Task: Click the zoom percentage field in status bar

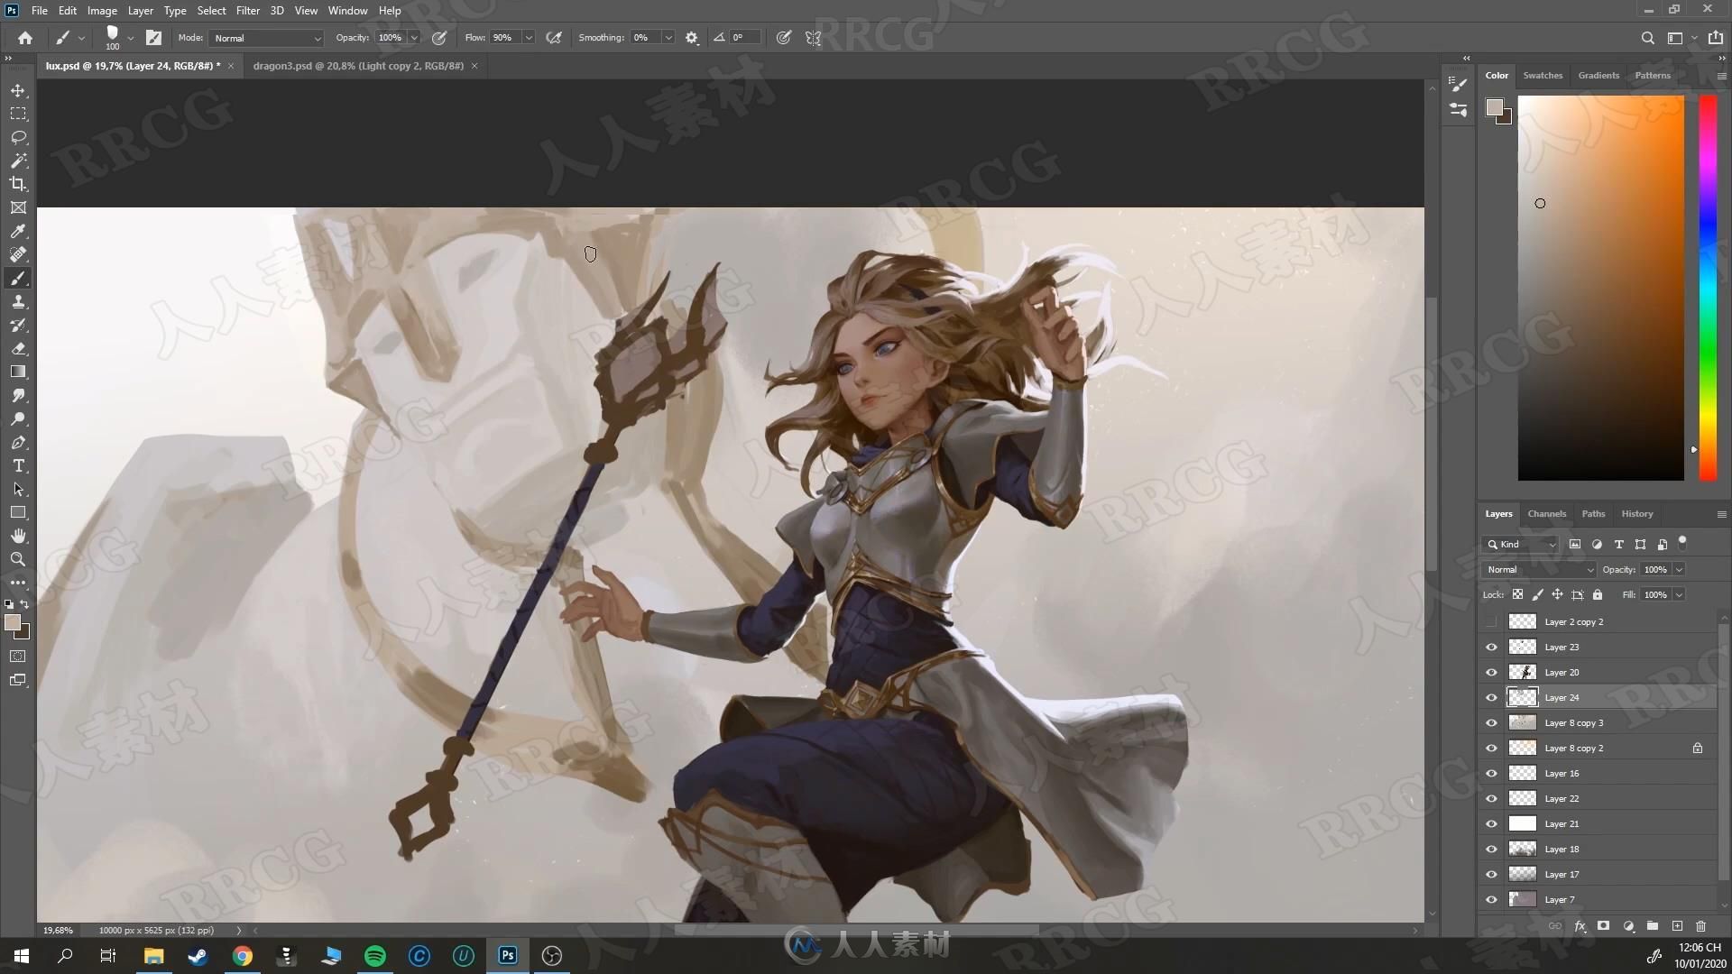Action: 59,930
